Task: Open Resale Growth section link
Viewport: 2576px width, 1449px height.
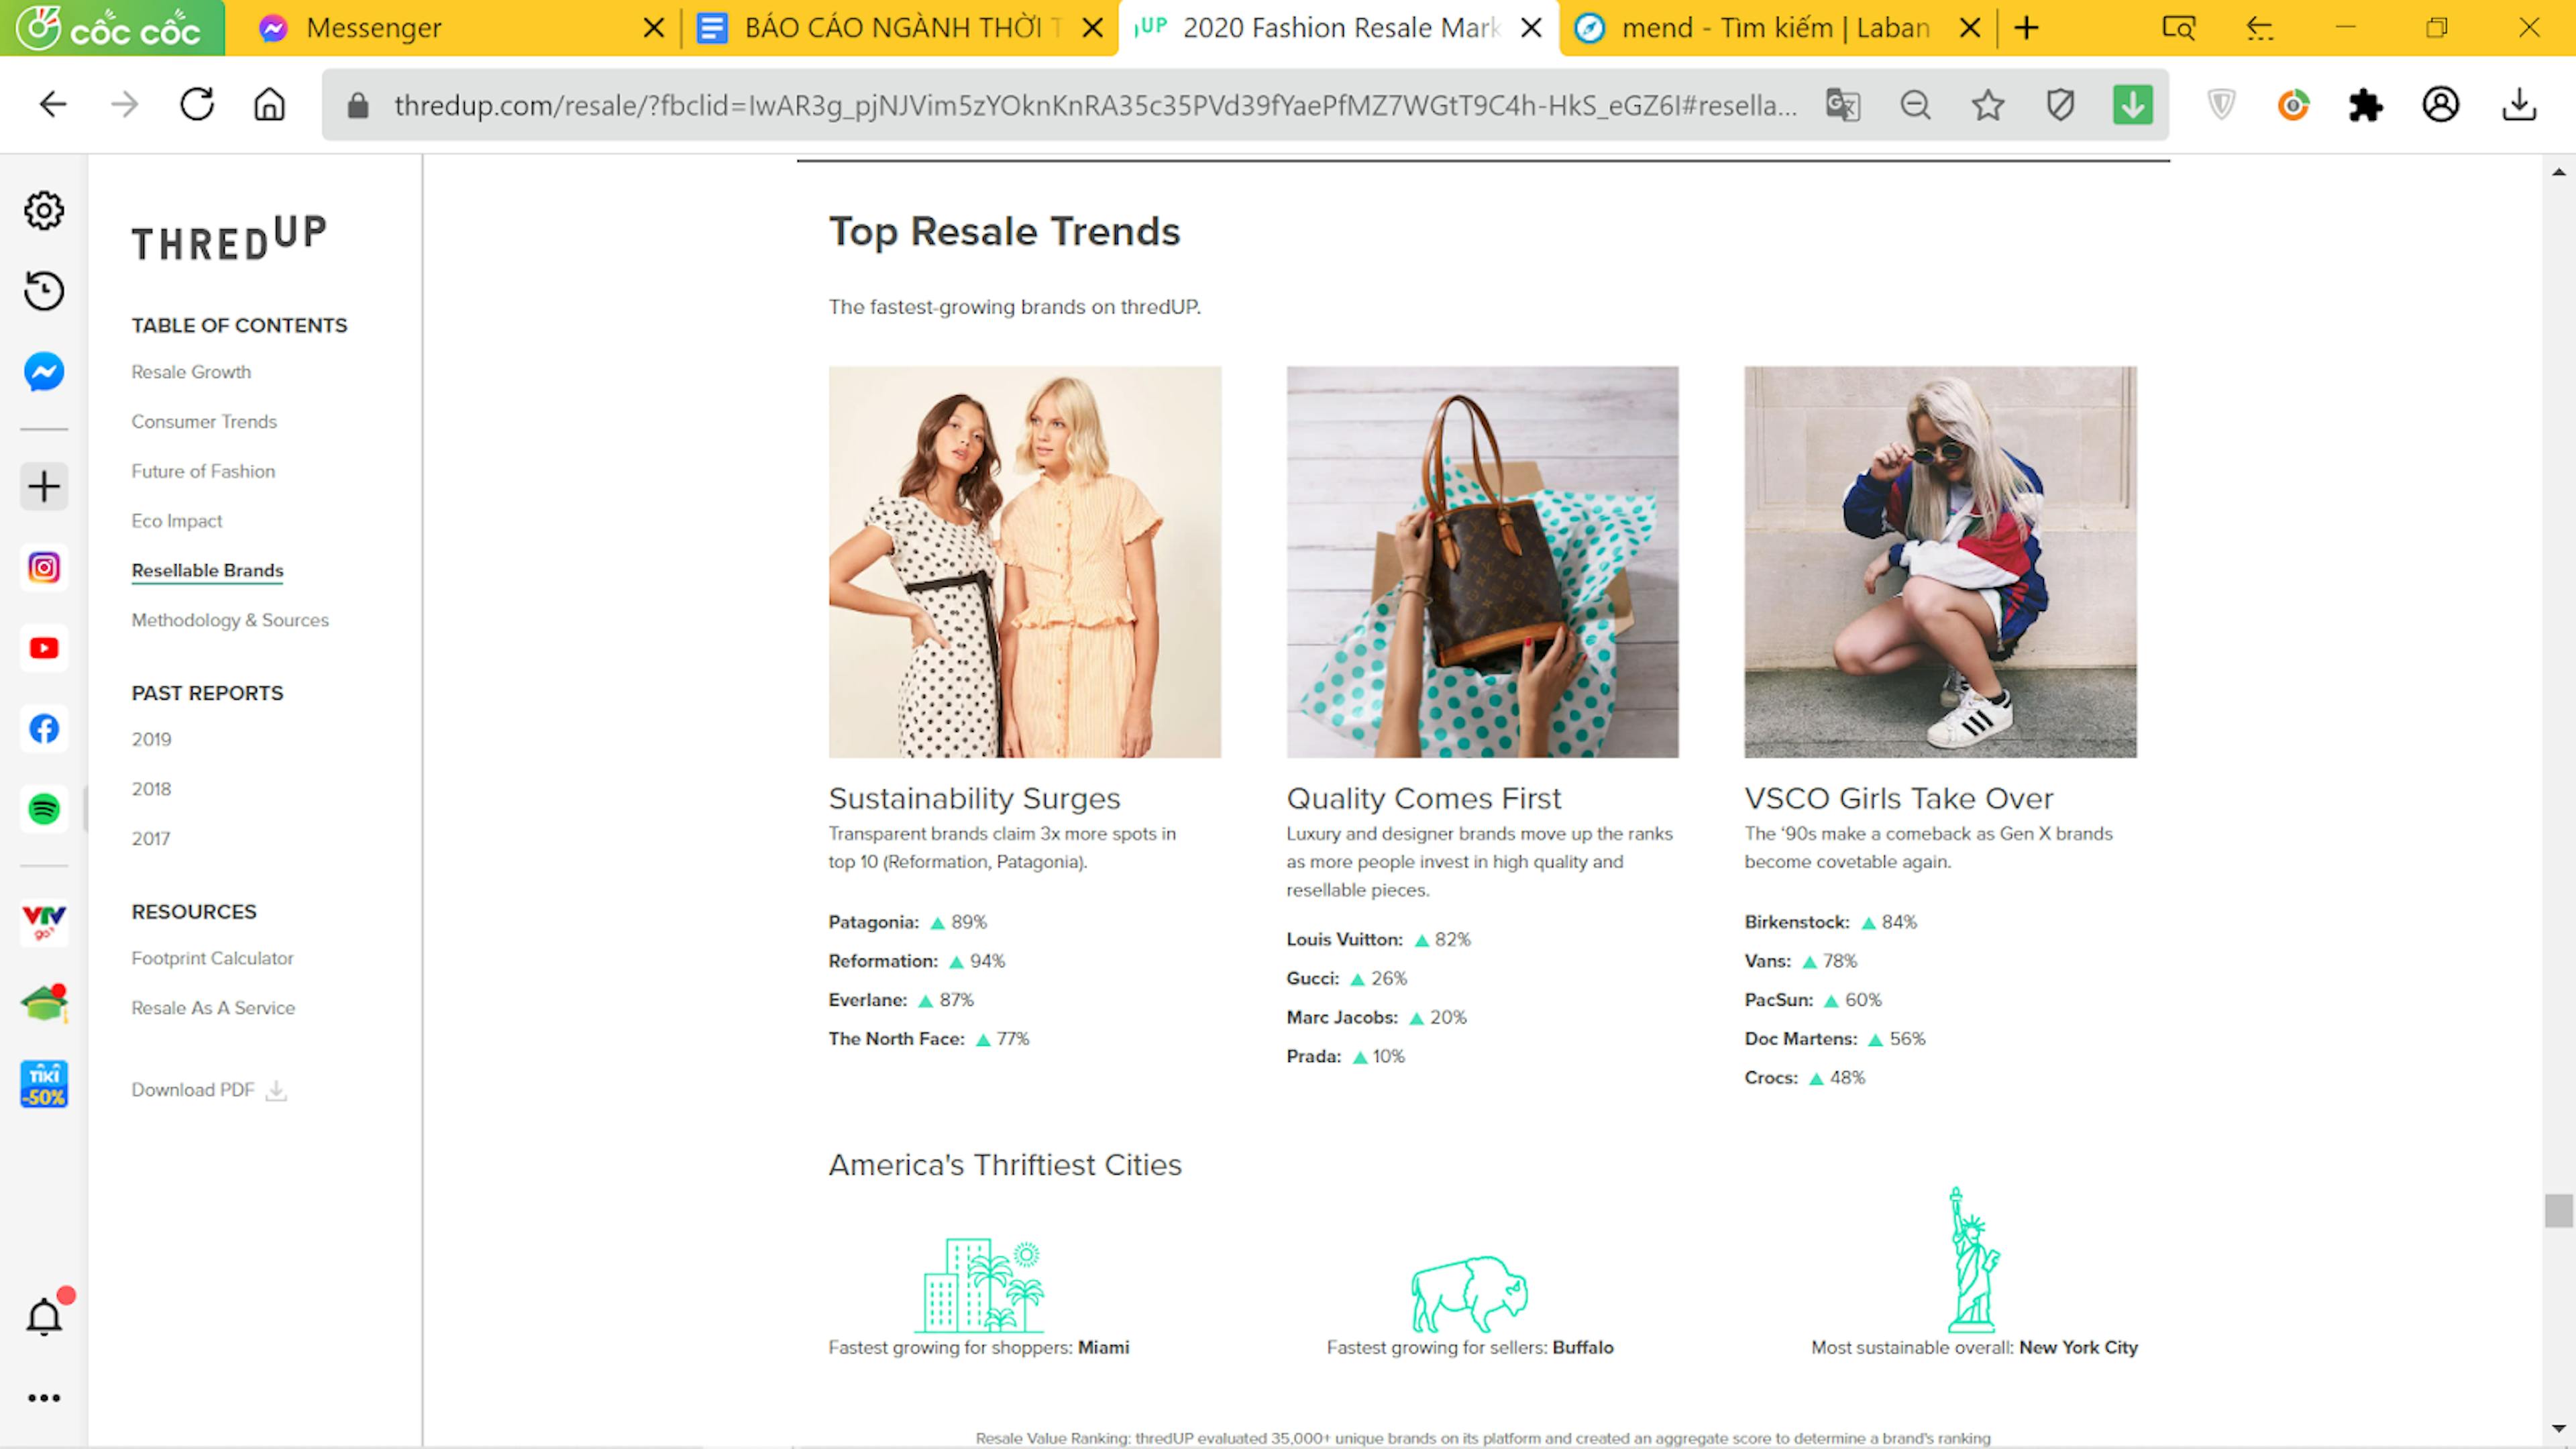Action: [x=191, y=372]
